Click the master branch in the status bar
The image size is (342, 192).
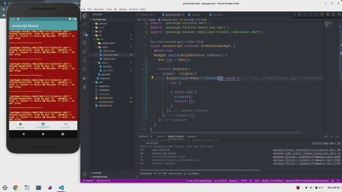coord(88,181)
